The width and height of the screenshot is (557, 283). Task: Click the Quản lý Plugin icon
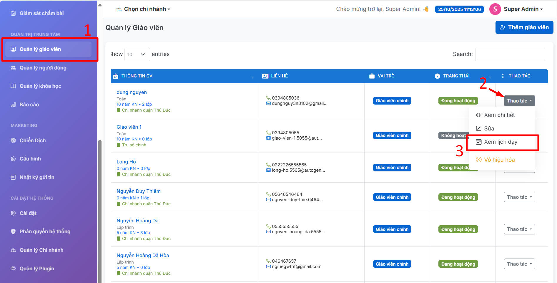[13, 269]
